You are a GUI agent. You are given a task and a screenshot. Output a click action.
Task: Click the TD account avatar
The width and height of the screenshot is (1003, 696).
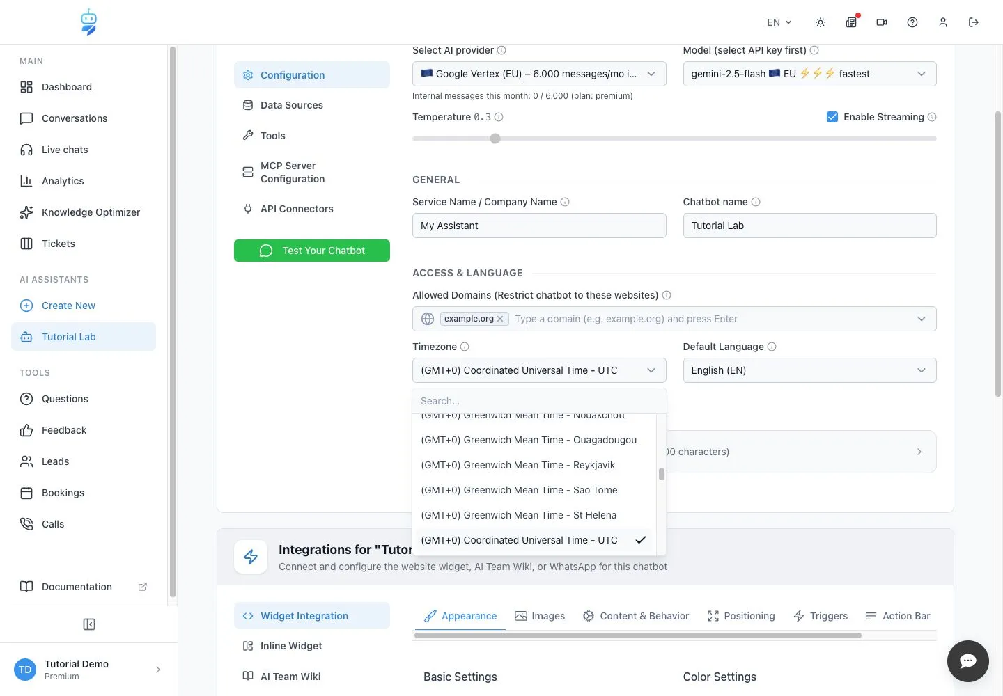pos(25,670)
